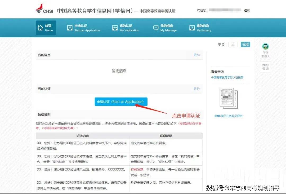Click the red 特别注意 text

coord(137,170)
